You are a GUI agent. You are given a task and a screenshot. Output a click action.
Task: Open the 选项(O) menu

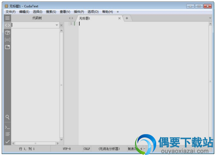93,12
